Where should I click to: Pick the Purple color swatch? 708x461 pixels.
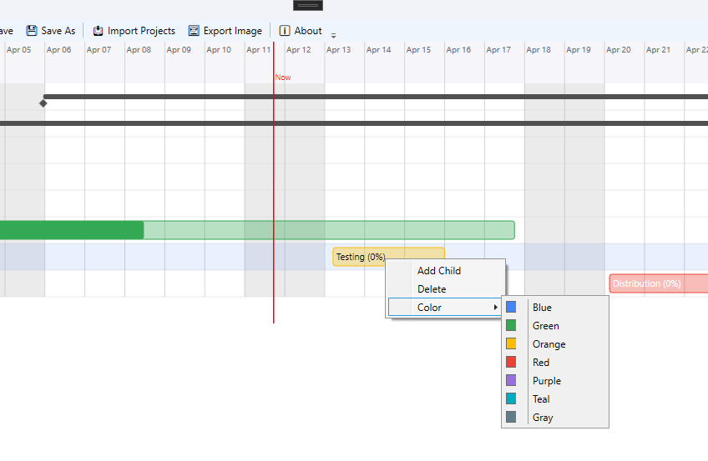click(x=511, y=380)
